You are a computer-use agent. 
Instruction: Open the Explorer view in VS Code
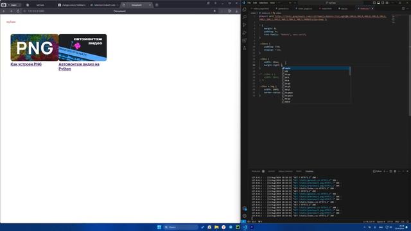coord(245,10)
